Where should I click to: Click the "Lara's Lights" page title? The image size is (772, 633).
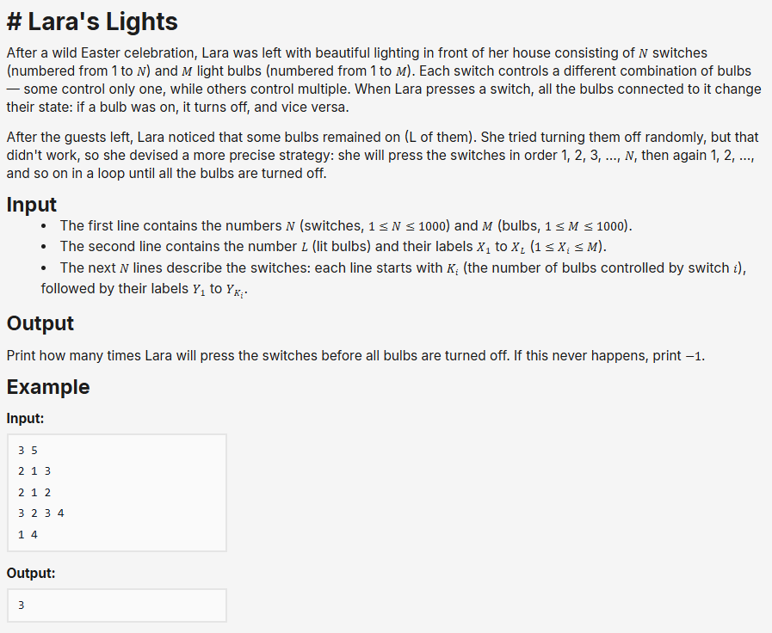click(x=92, y=22)
